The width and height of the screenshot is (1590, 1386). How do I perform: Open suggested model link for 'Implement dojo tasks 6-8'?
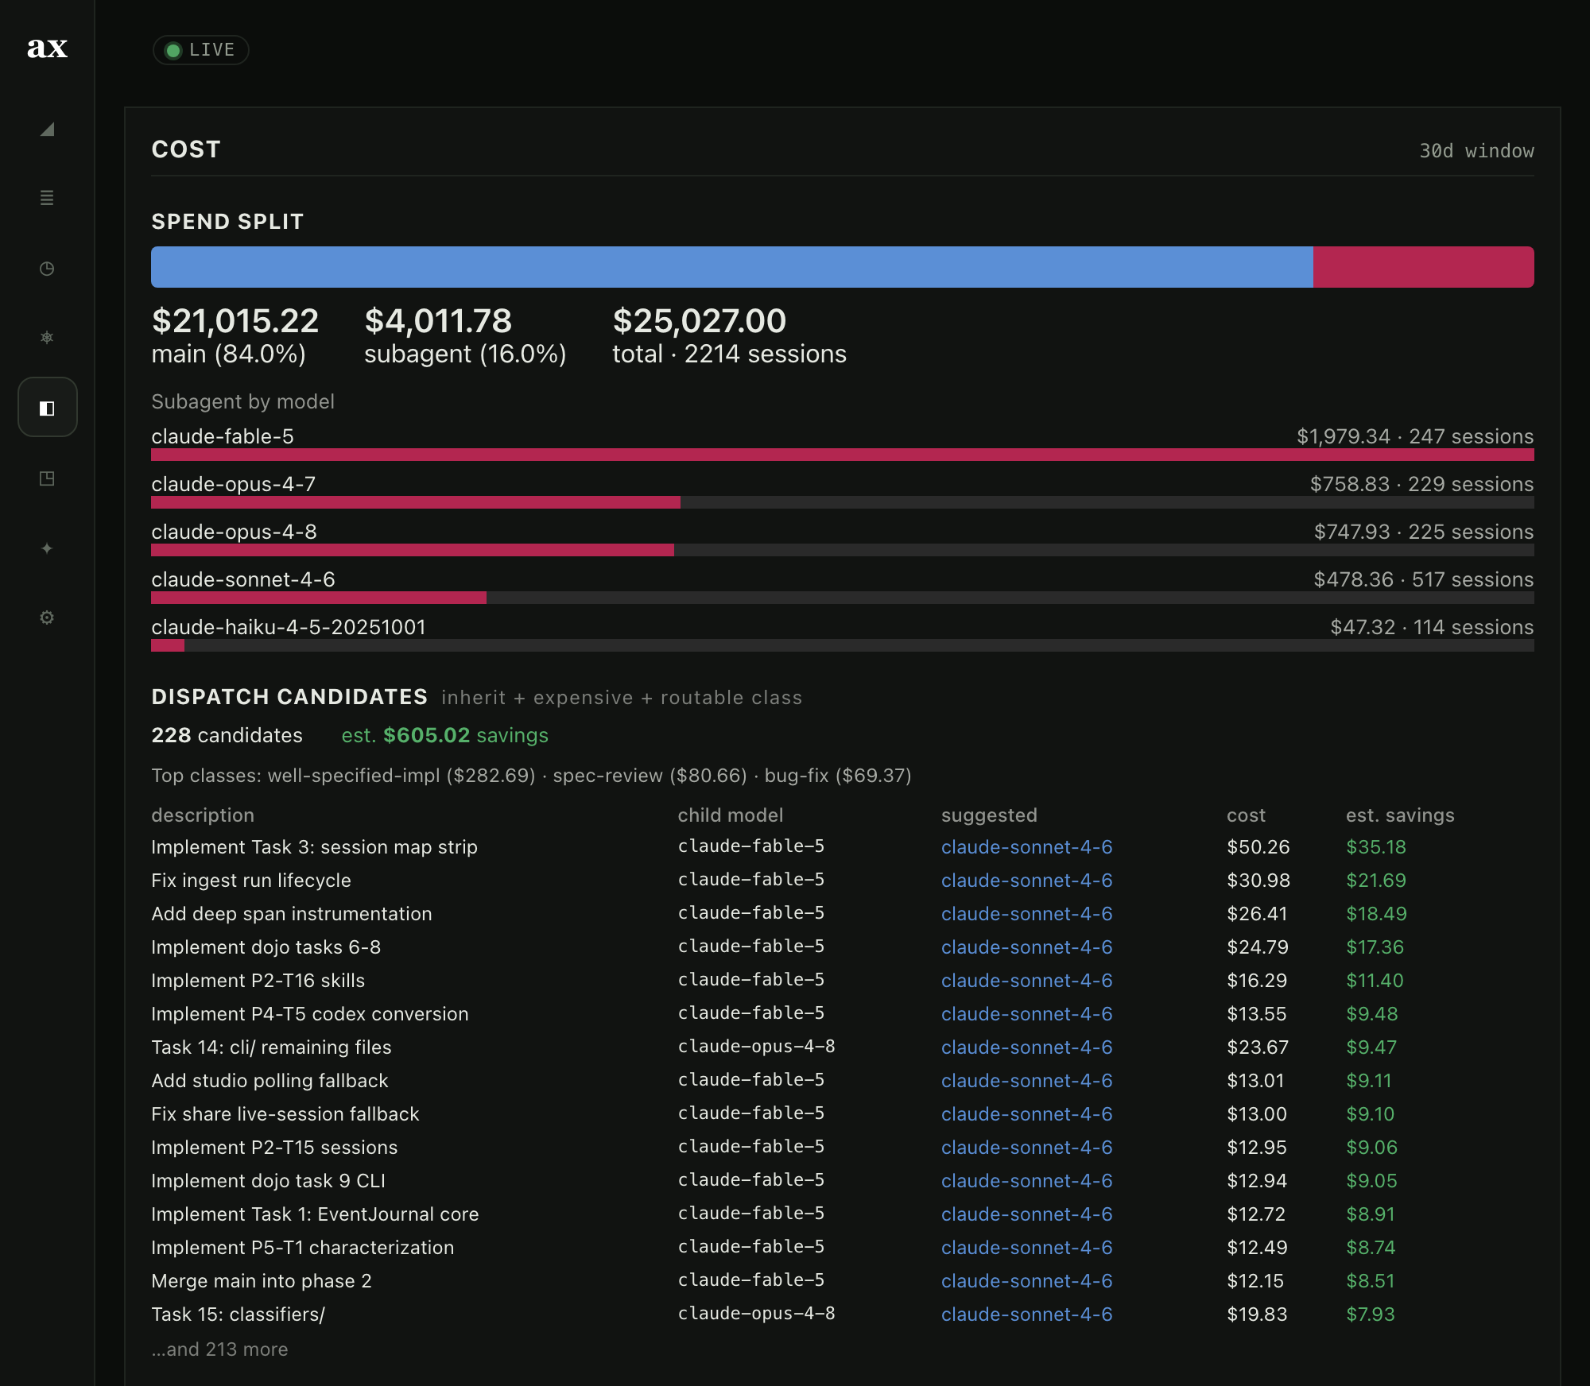coord(1026,947)
